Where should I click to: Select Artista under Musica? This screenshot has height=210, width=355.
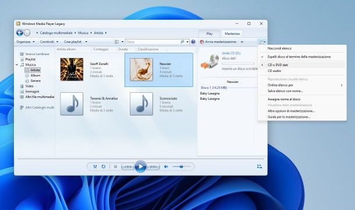pos(33,70)
